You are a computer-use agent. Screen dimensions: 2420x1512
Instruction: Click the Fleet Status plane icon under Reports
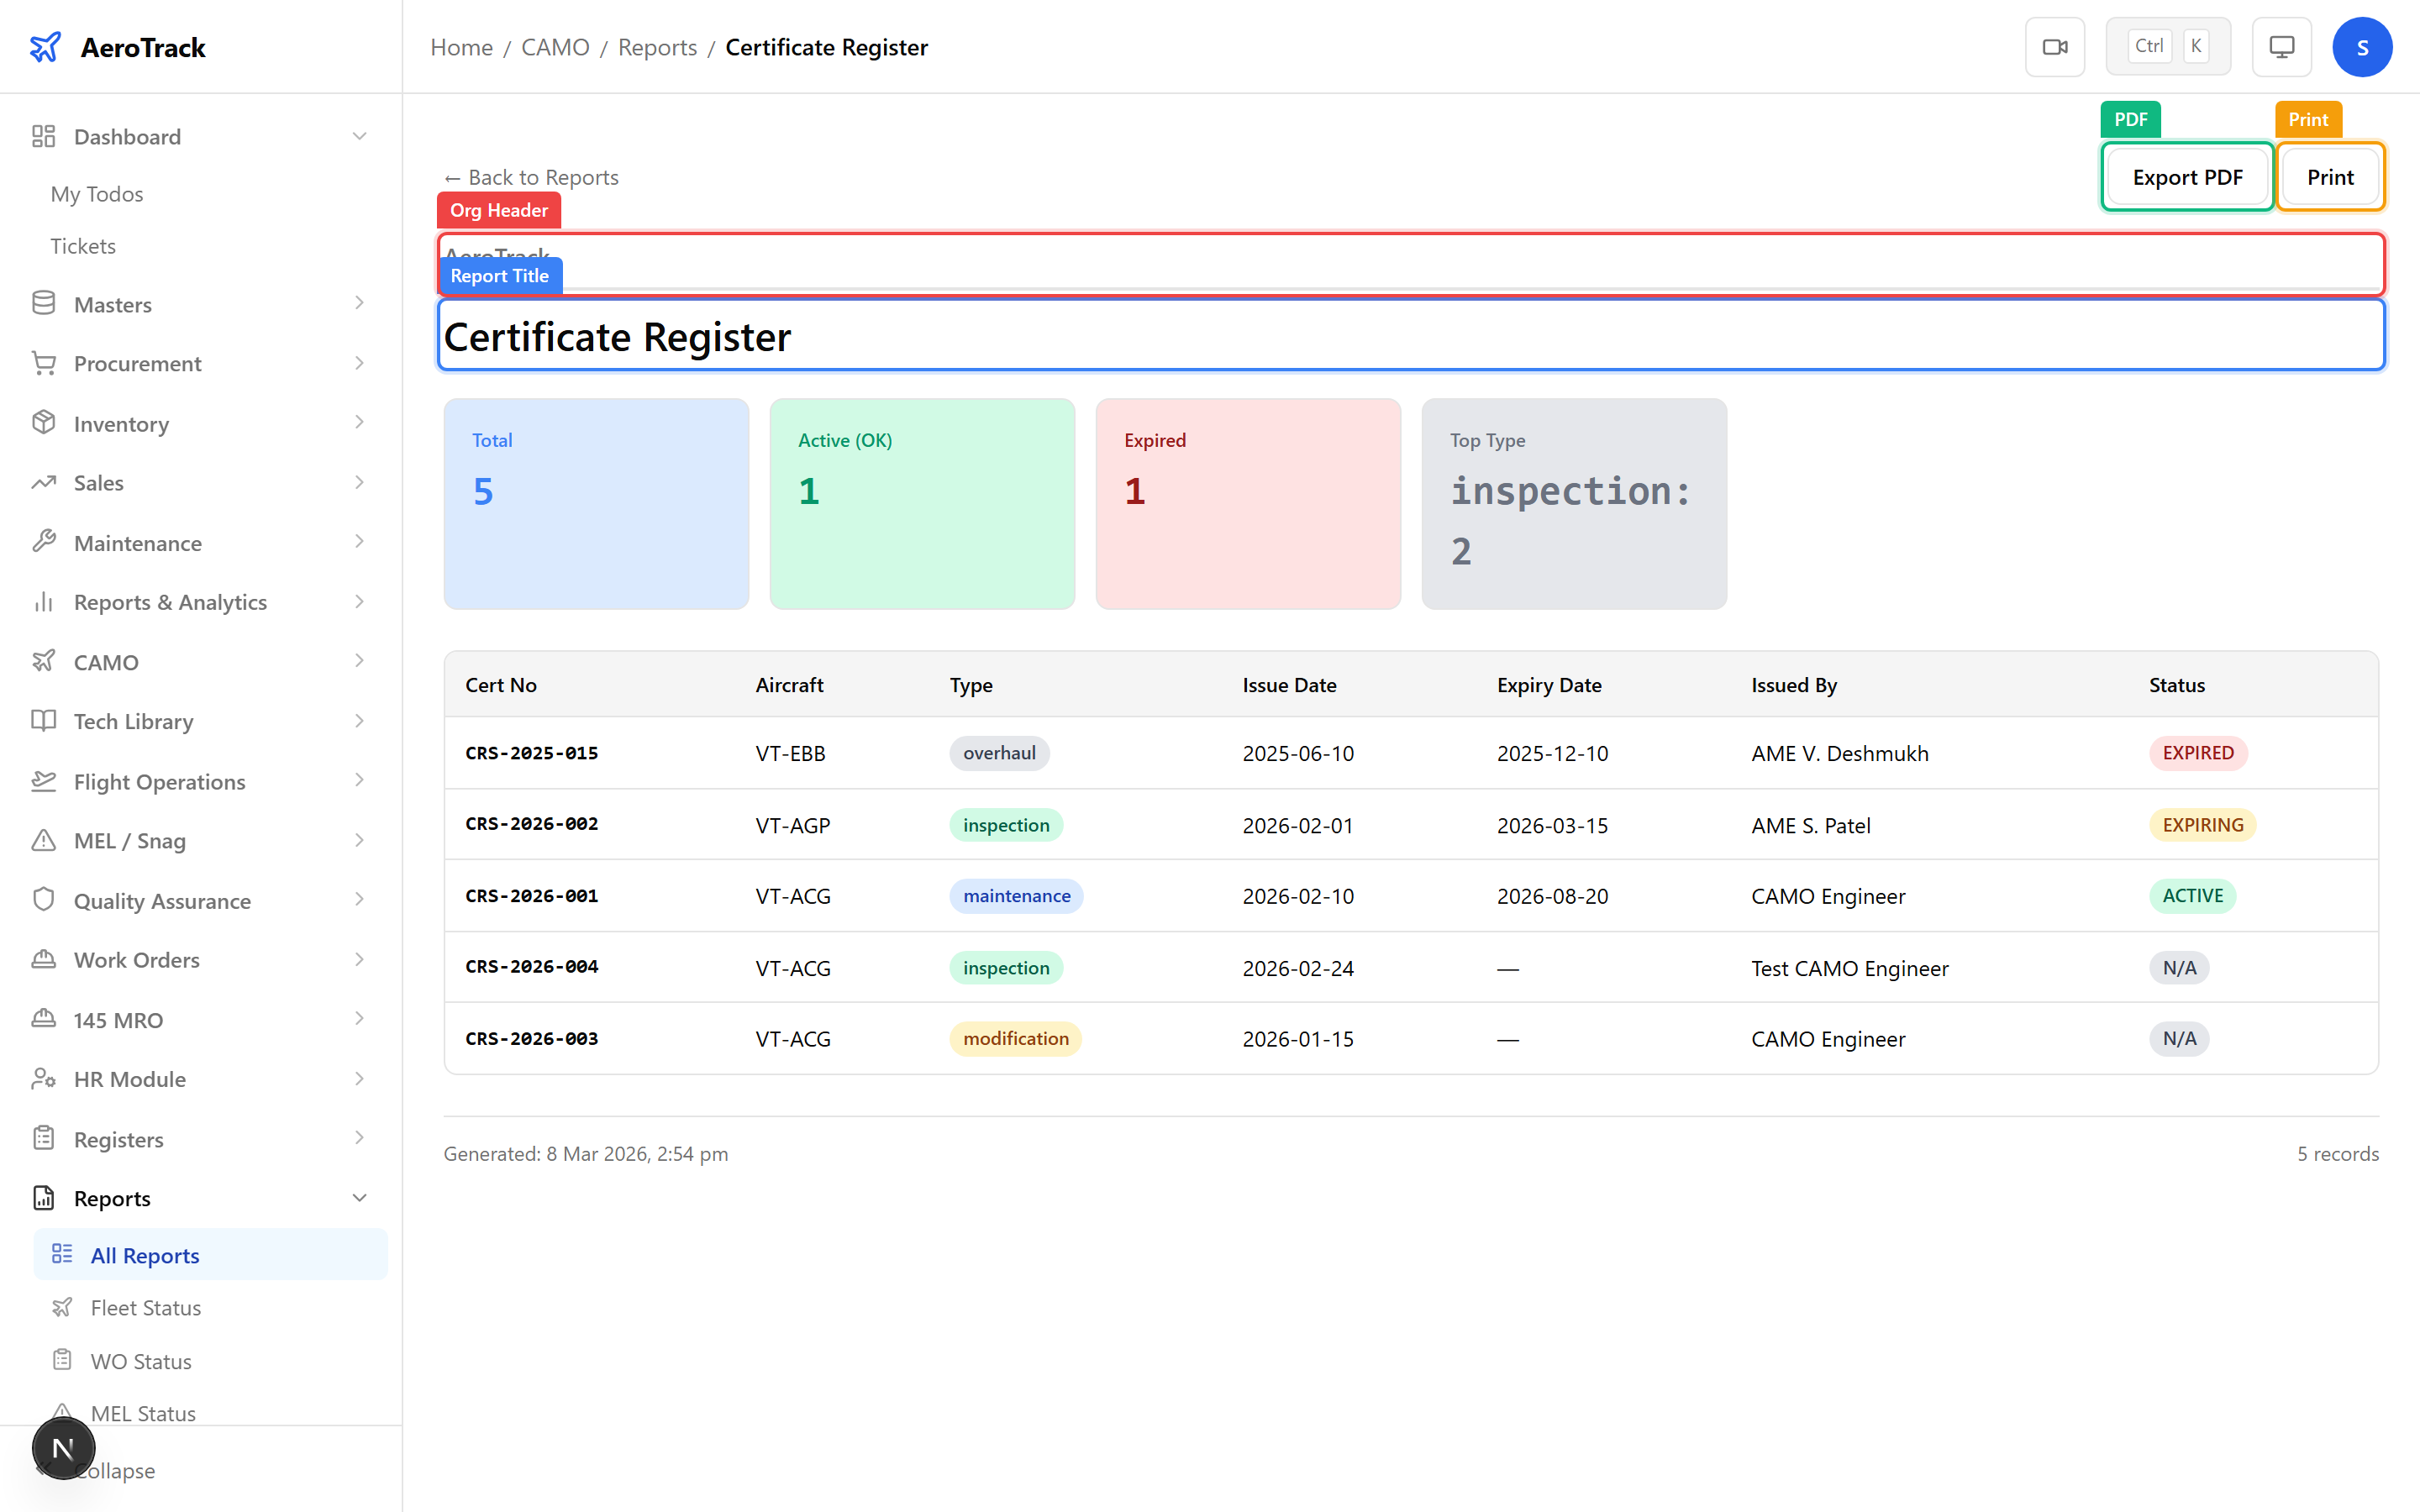click(64, 1307)
